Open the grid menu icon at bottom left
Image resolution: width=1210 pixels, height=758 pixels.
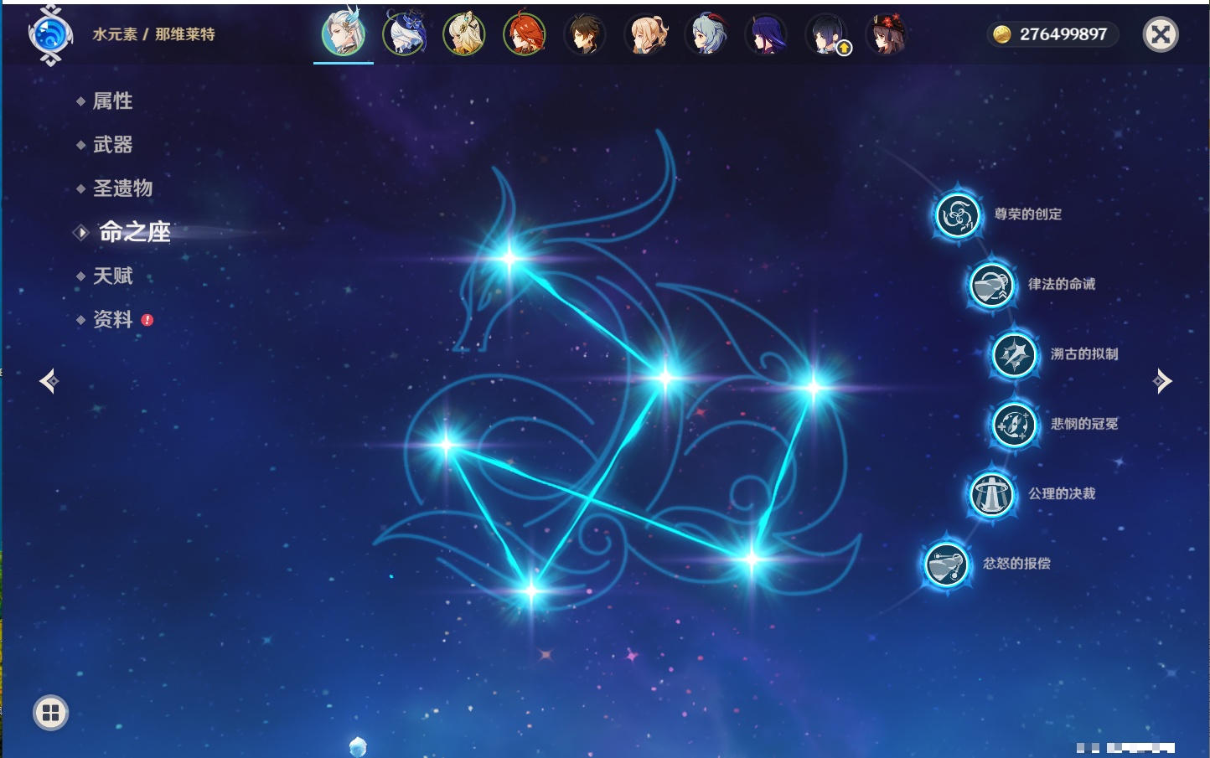point(50,713)
